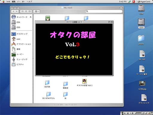Click the どこでもクリック! text
153x115 pixels.
[x=72, y=57]
